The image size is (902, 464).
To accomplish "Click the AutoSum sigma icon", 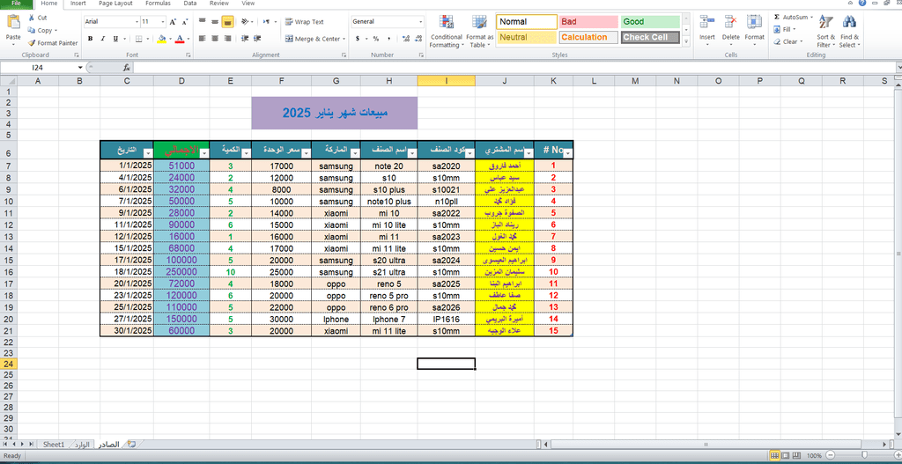I will [777, 18].
